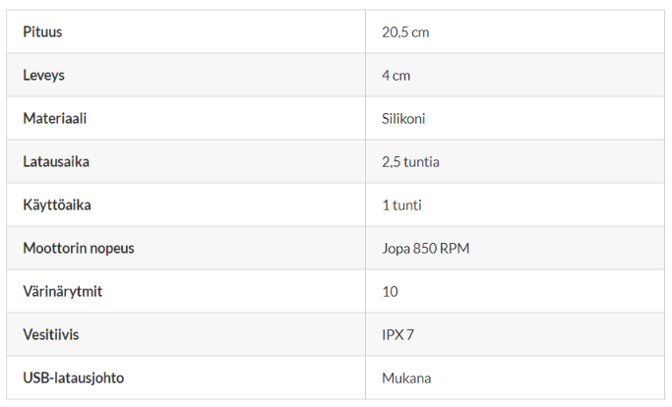Select the IPX 7 waterproof rating

pos(397,335)
